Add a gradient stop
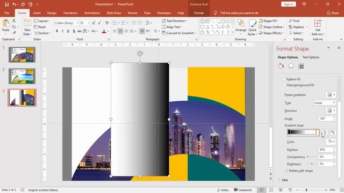The height and width of the screenshot is (193, 344). pos(325,132)
